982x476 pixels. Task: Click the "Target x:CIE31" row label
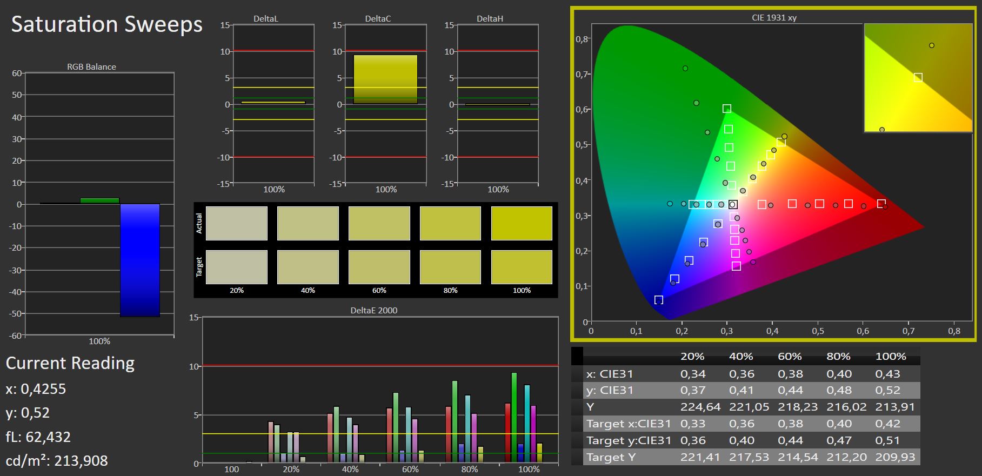click(x=629, y=424)
